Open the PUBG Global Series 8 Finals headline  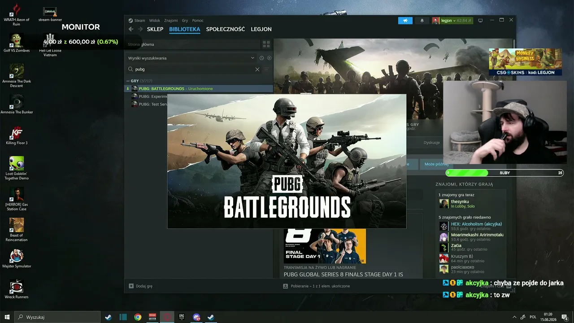pyautogui.click(x=344, y=274)
